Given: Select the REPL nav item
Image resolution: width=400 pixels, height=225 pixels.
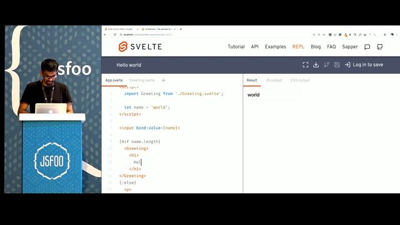Looking at the screenshot, I should click(298, 47).
